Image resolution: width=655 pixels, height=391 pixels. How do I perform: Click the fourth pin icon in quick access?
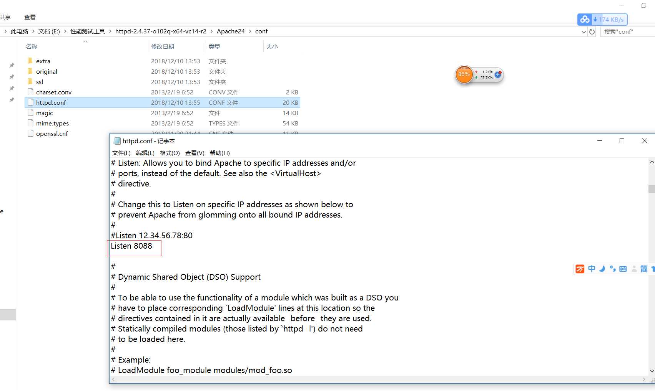click(12, 100)
